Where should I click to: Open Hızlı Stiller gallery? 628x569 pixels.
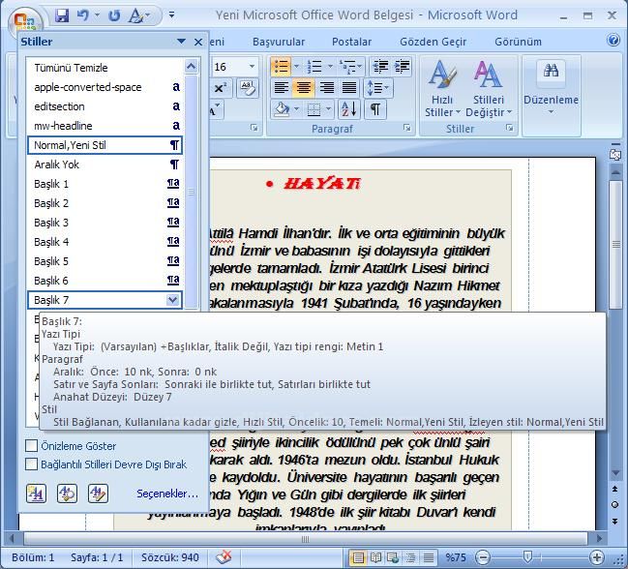(442, 89)
